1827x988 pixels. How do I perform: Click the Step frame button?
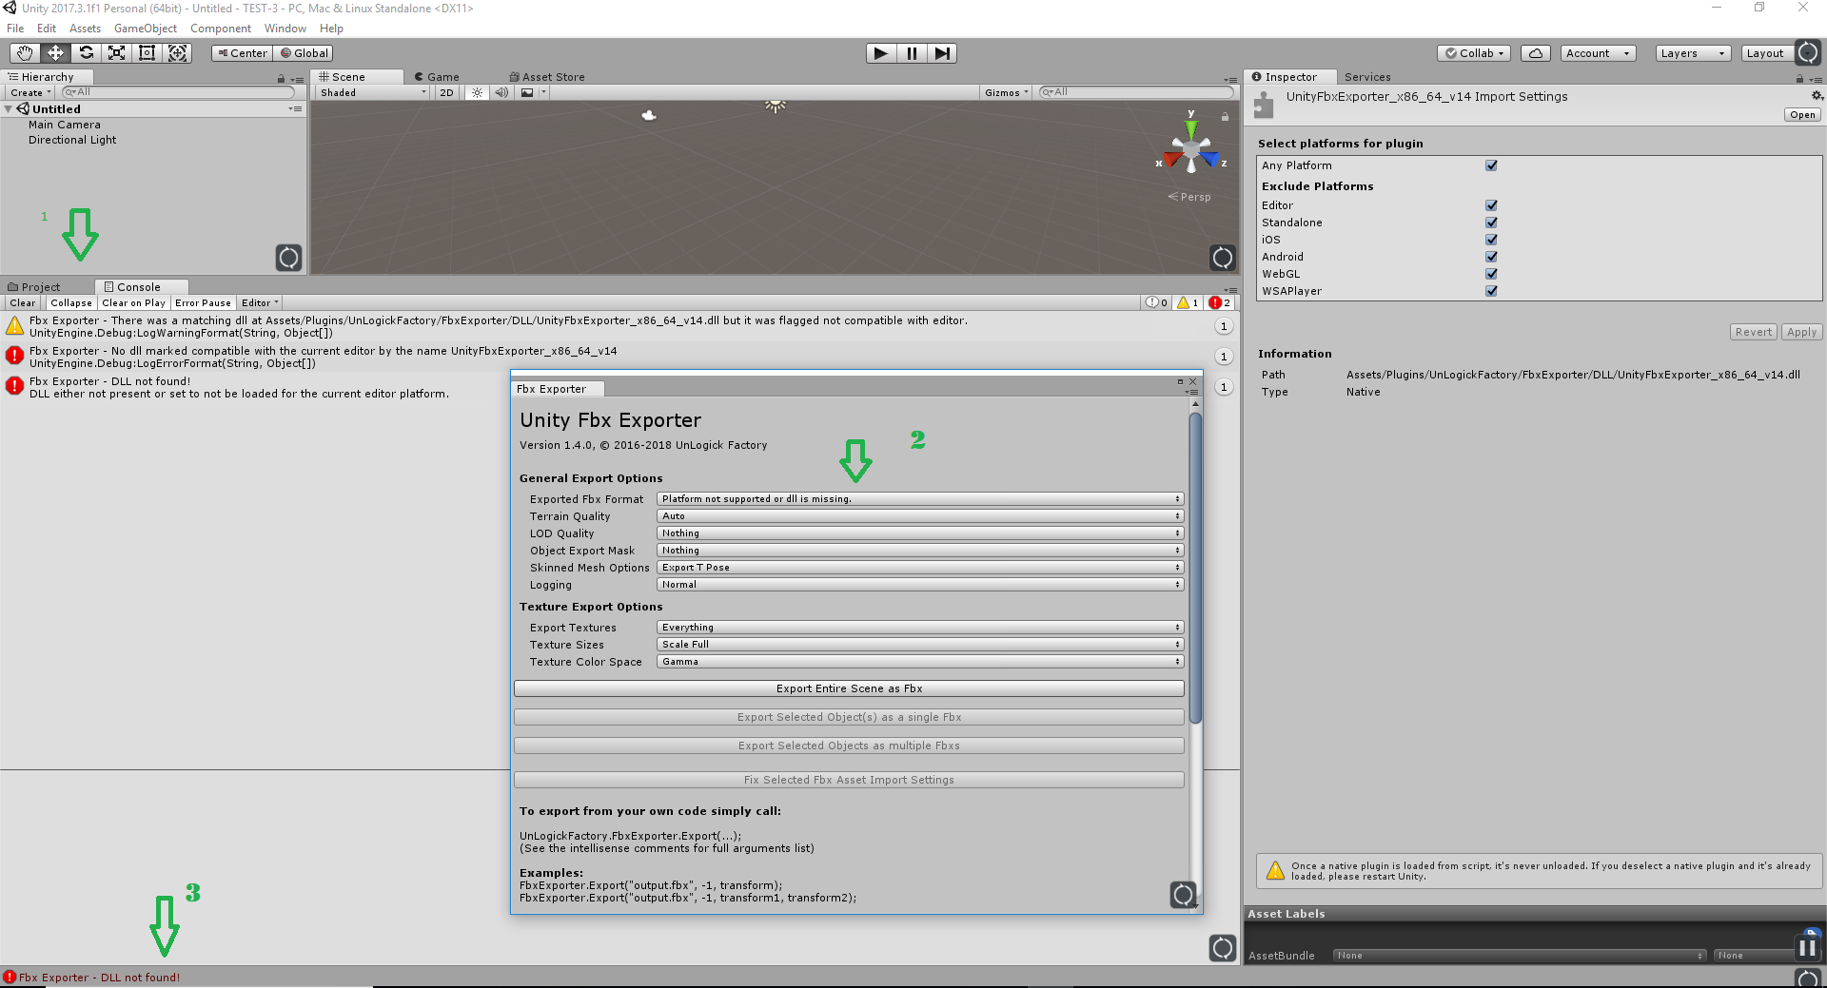[x=942, y=53]
